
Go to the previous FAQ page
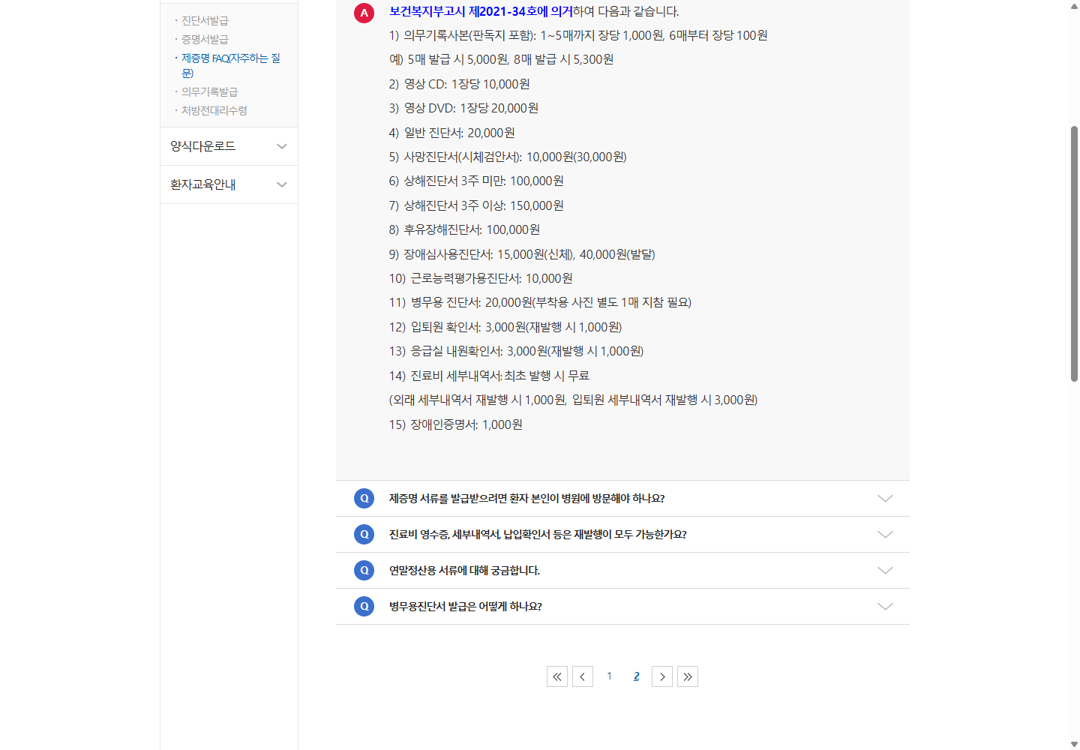coord(583,676)
